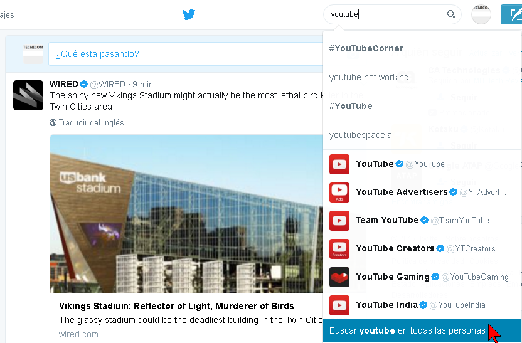Click Buscar youtube en todas las personas
The width and height of the screenshot is (522, 343).
pyautogui.click(x=422, y=330)
